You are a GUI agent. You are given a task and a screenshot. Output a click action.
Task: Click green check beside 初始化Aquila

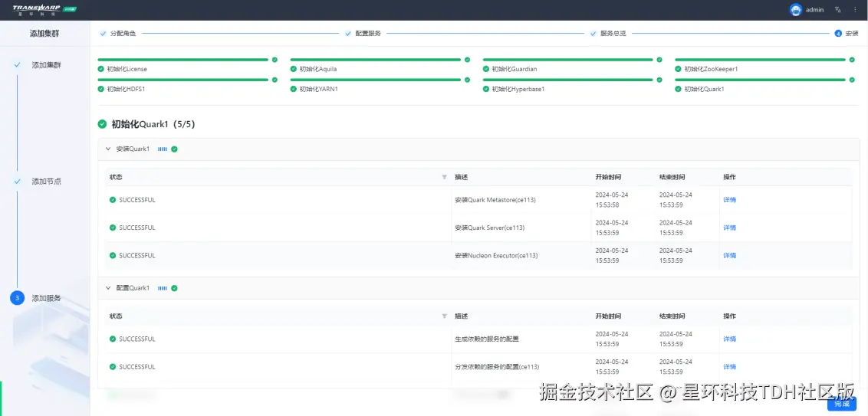click(294, 69)
